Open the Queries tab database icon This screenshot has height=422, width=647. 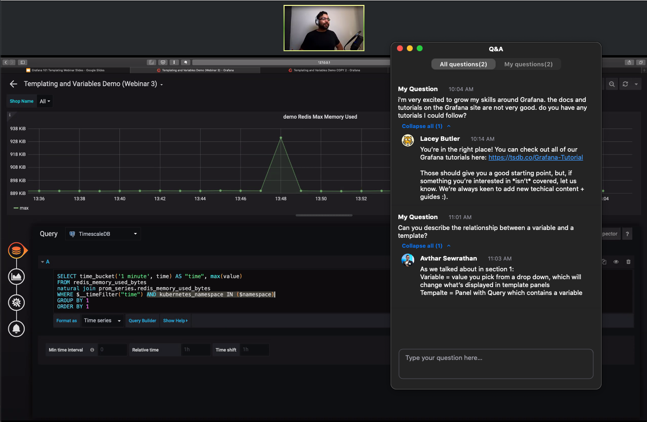pos(16,251)
